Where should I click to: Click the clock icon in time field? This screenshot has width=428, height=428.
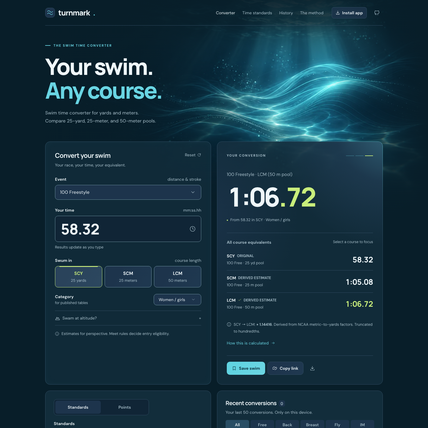click(x=193, y=229)
